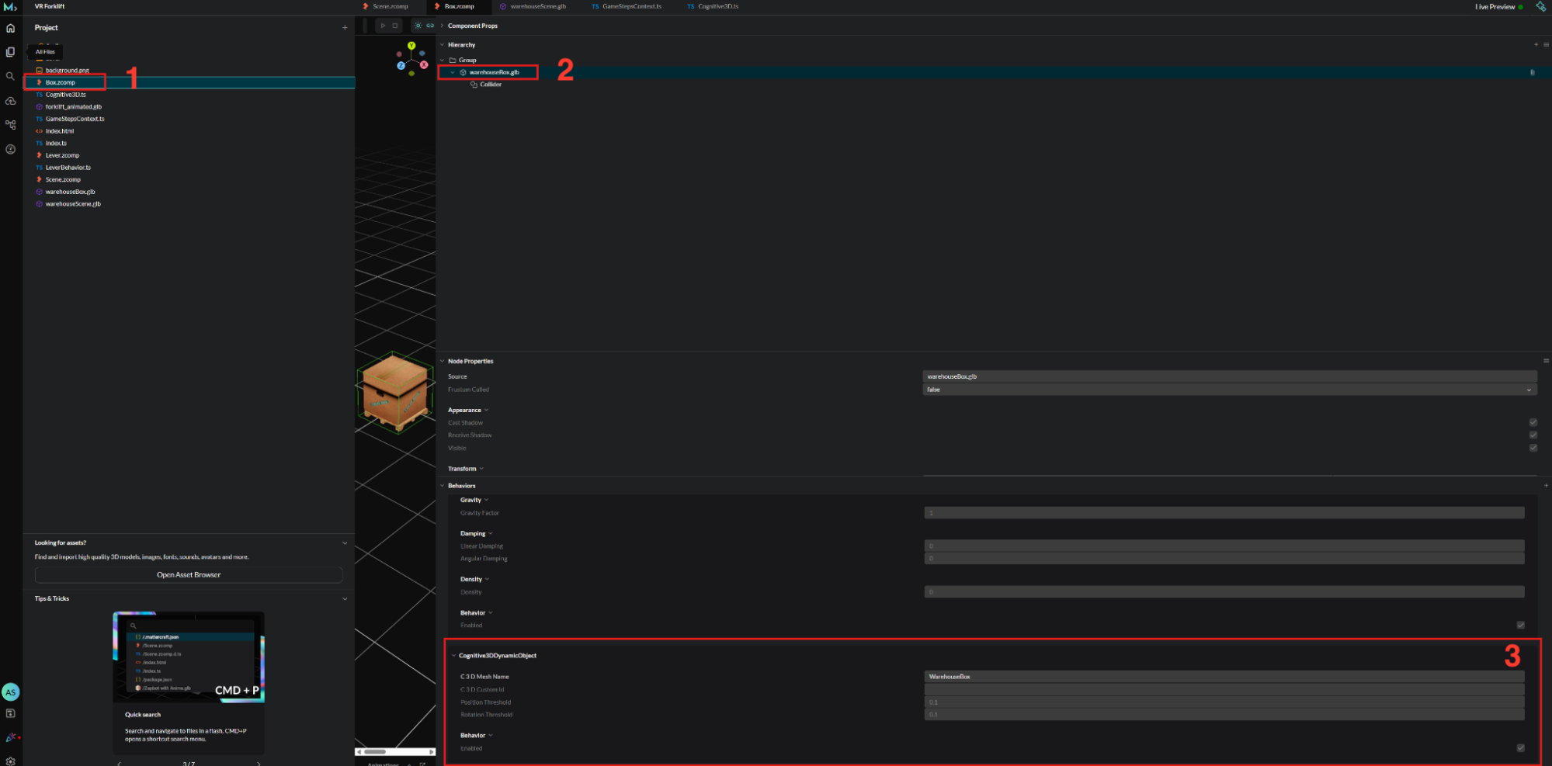This screenshot has width=1552, height=766.
Task: Toggle the Cast Shadow checkbox
Action: 1533,422
